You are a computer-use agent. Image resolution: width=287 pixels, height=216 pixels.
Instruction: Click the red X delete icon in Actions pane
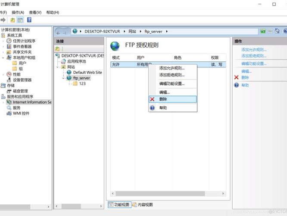coord(237,77)
